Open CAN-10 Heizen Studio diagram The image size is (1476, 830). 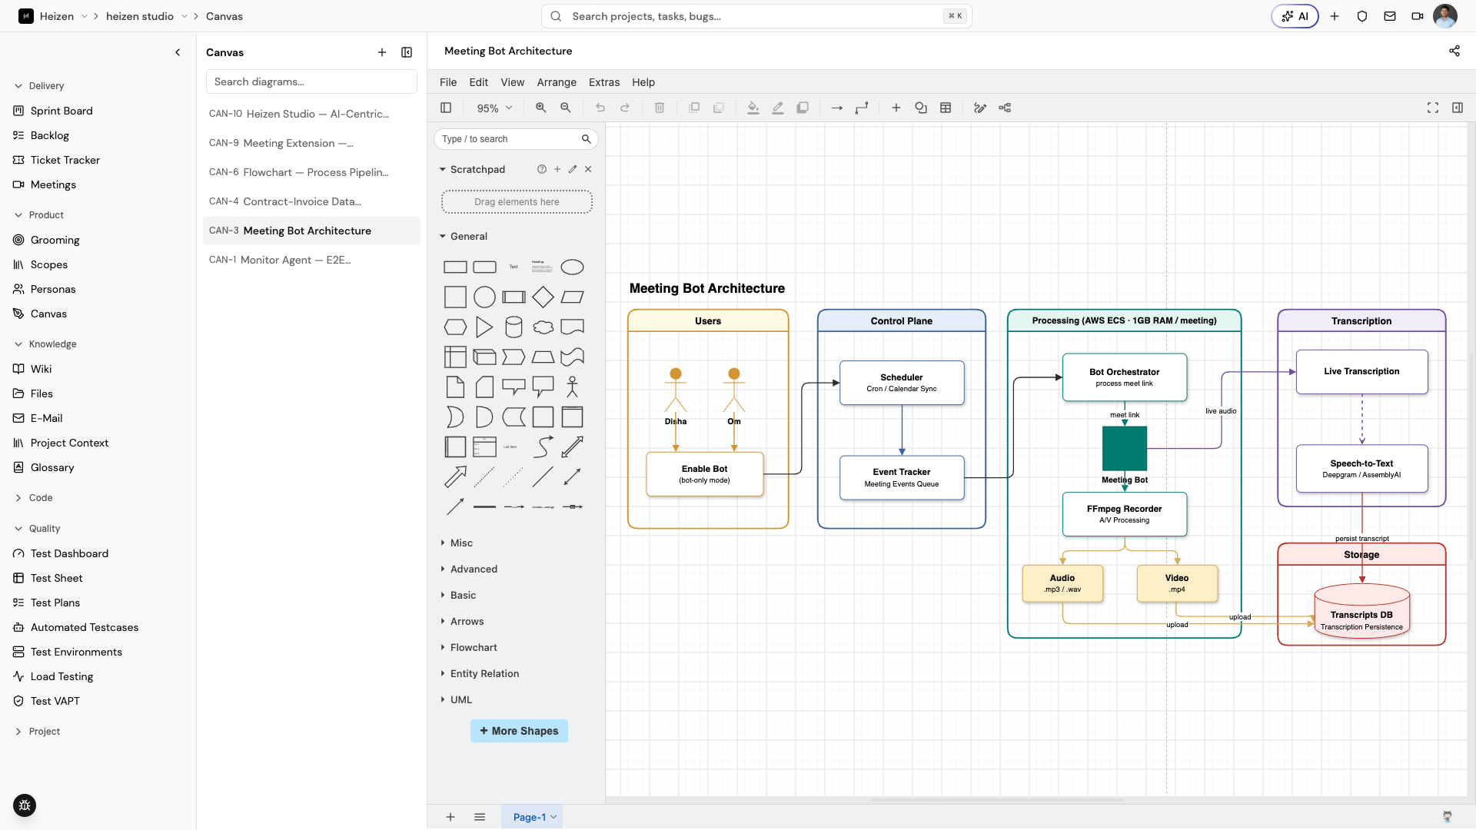pyautogui.click(x=311, y=114)
